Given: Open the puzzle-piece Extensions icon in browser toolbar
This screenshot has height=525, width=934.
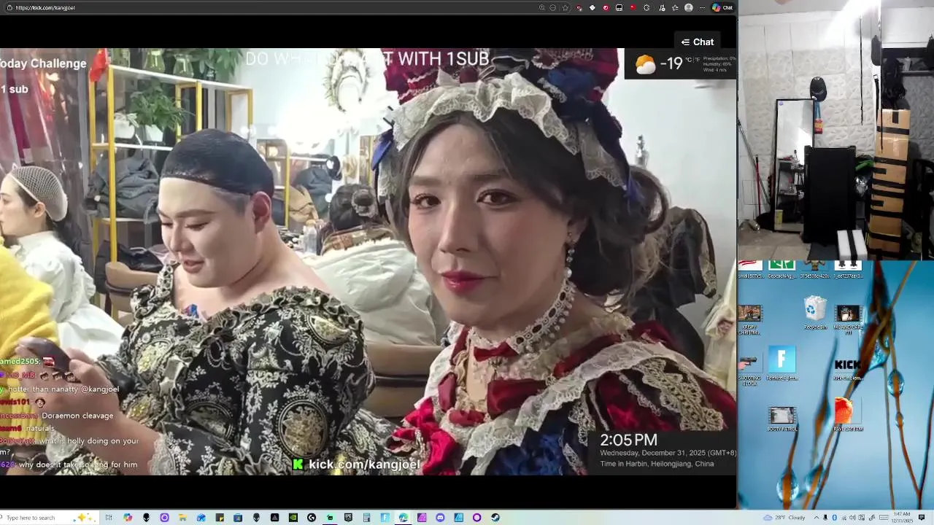Looking at the screenshot, I should (647, 7).
